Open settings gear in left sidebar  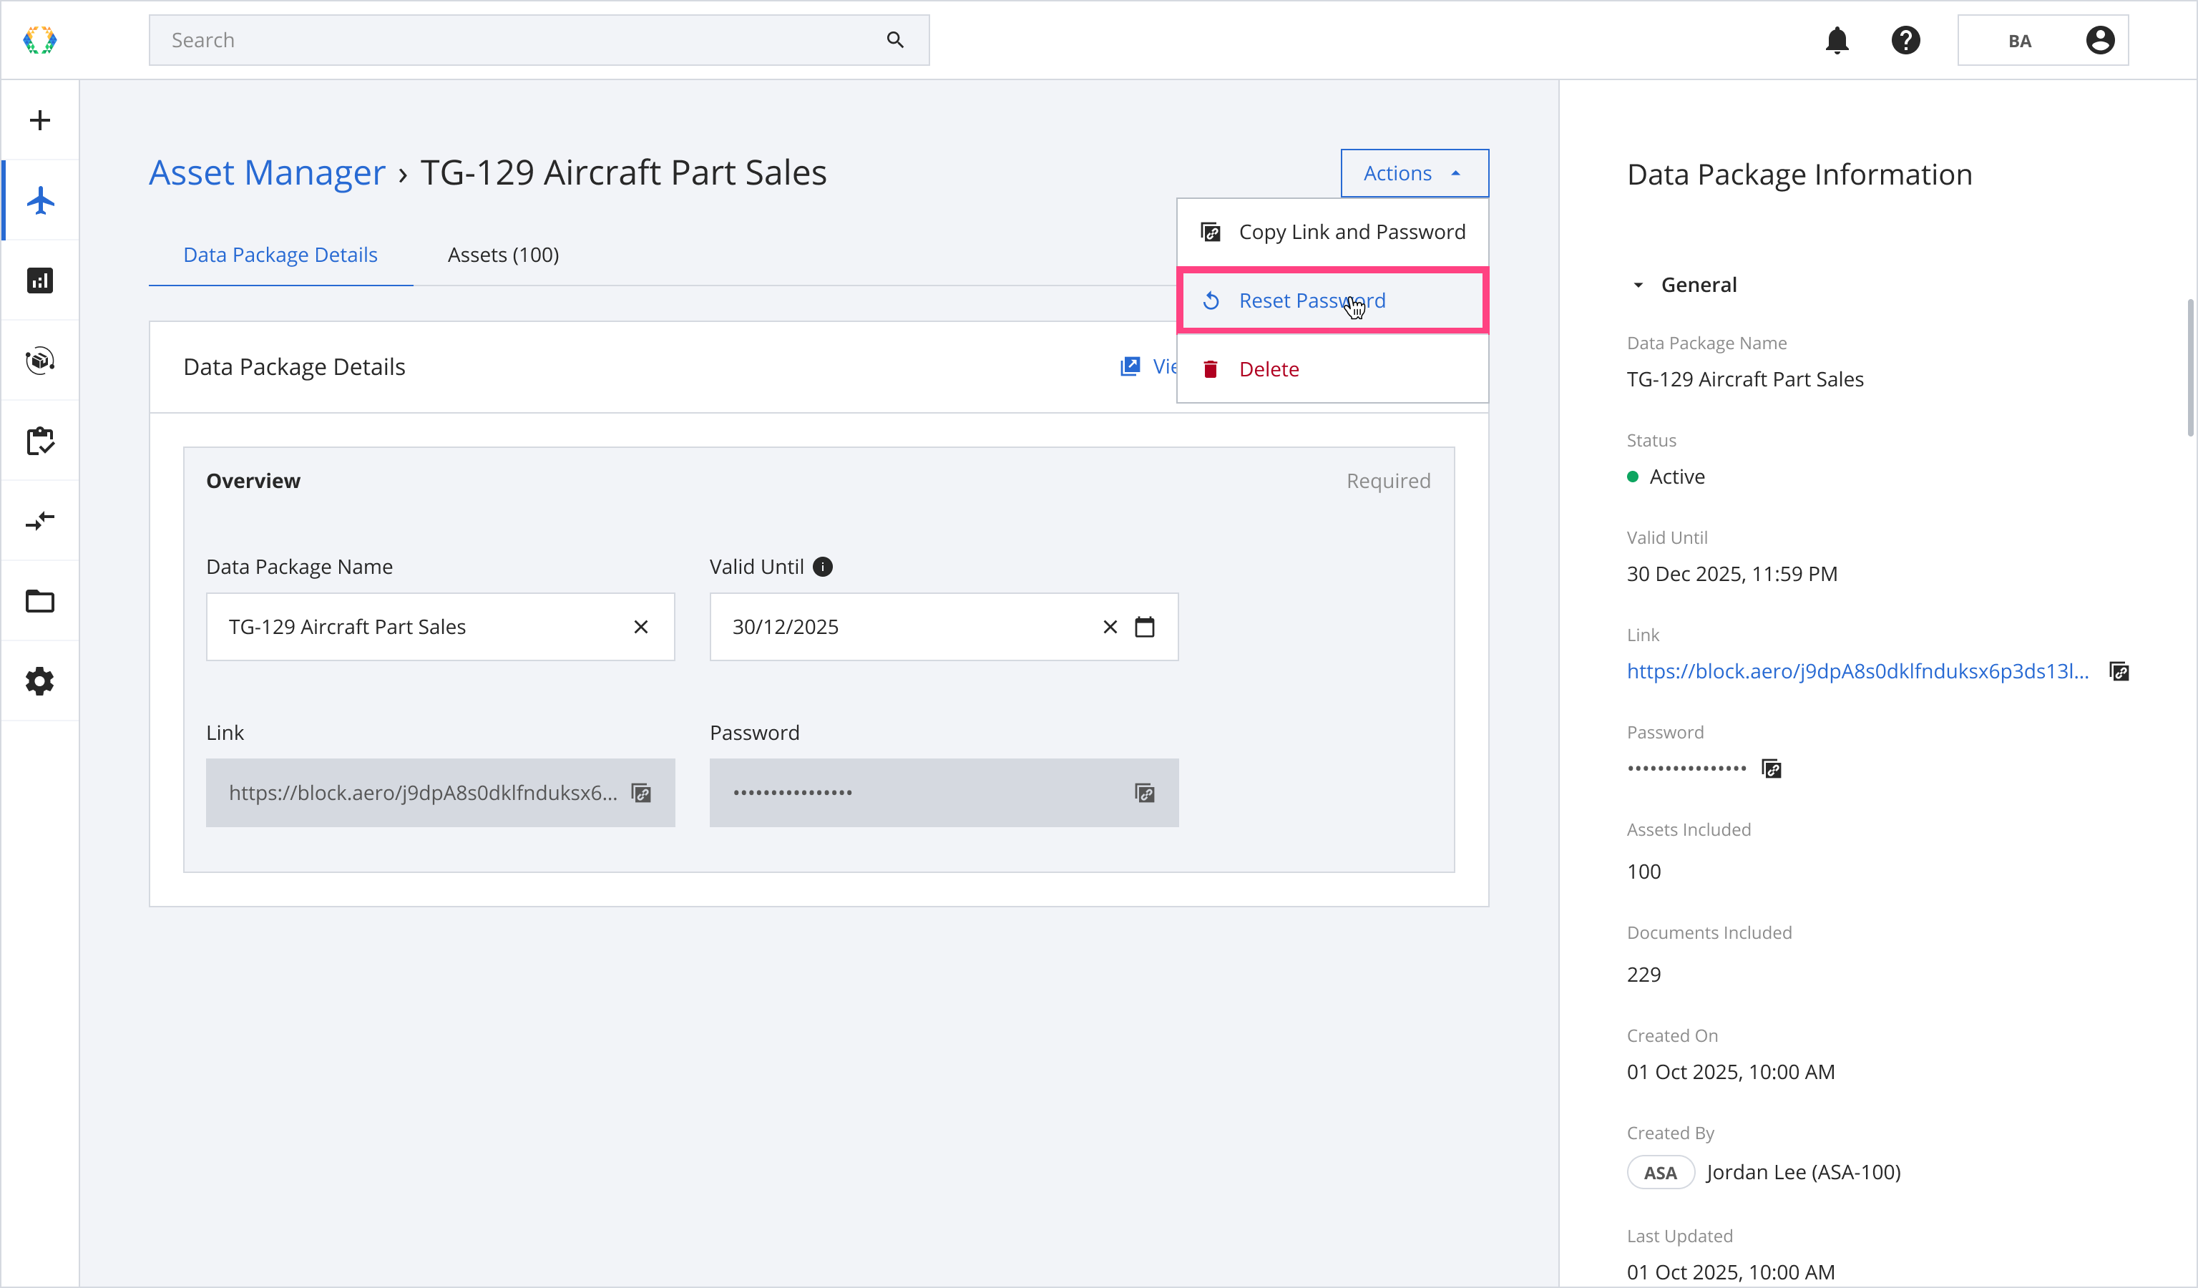[x=40, y=681]
